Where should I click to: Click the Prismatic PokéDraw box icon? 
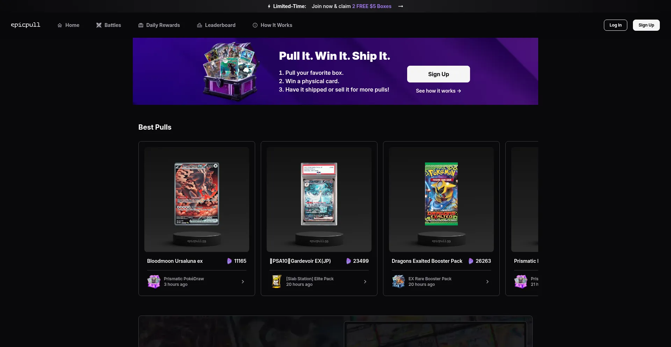154,281
